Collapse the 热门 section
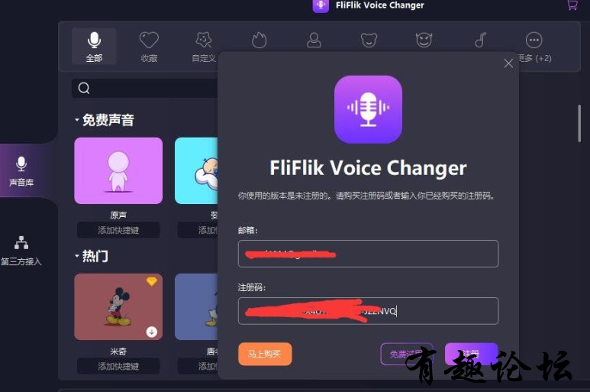This screenshot has height=392, width=590. [x=77, y=257]
